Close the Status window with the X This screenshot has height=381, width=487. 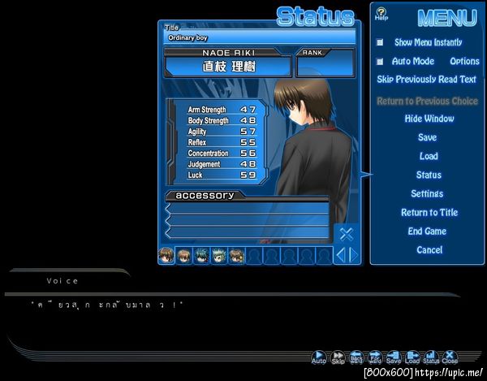point(347,234)
